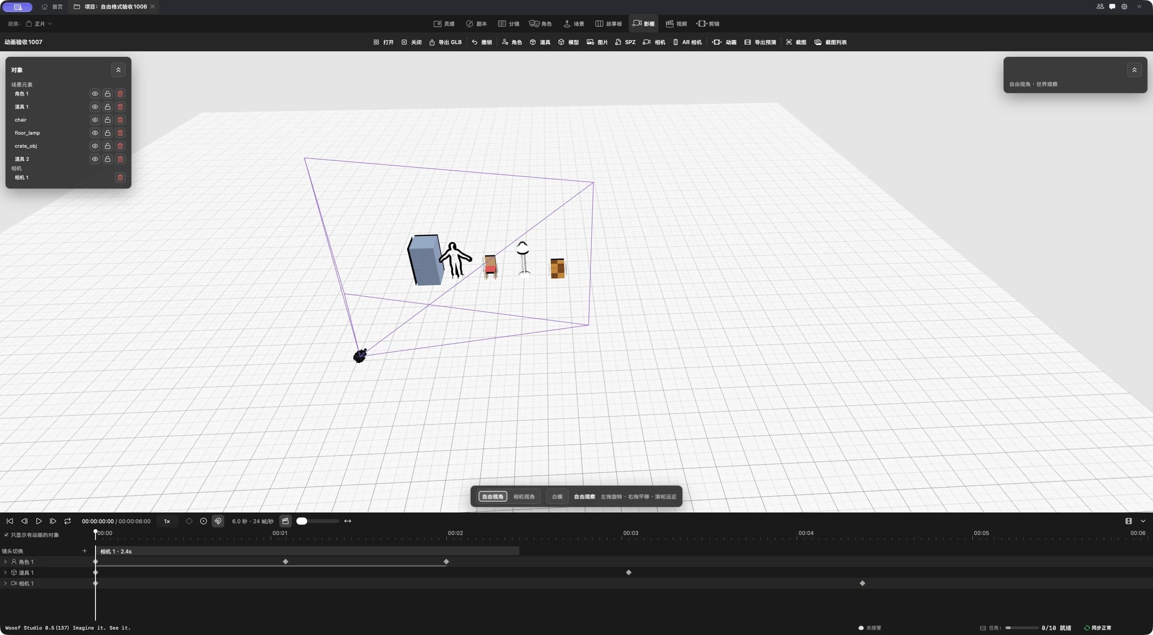Hide the crate_obj object

pos(95,146)
